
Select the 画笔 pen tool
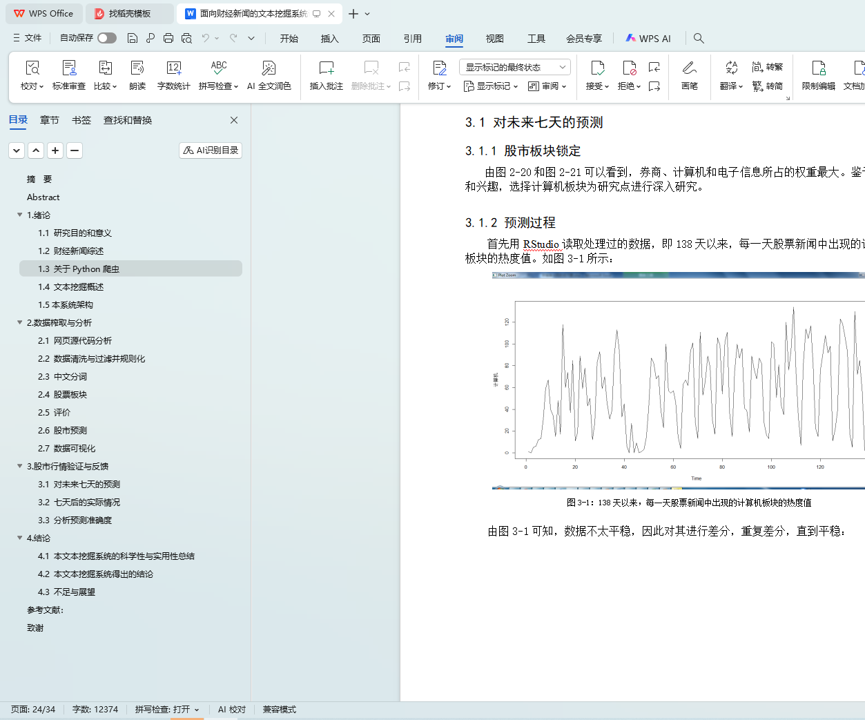point(689,68)
